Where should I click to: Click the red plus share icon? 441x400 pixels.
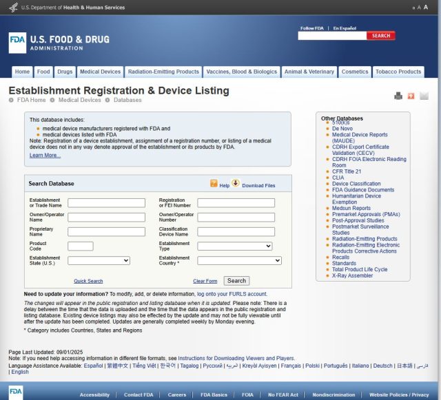[x=411, y=96]
